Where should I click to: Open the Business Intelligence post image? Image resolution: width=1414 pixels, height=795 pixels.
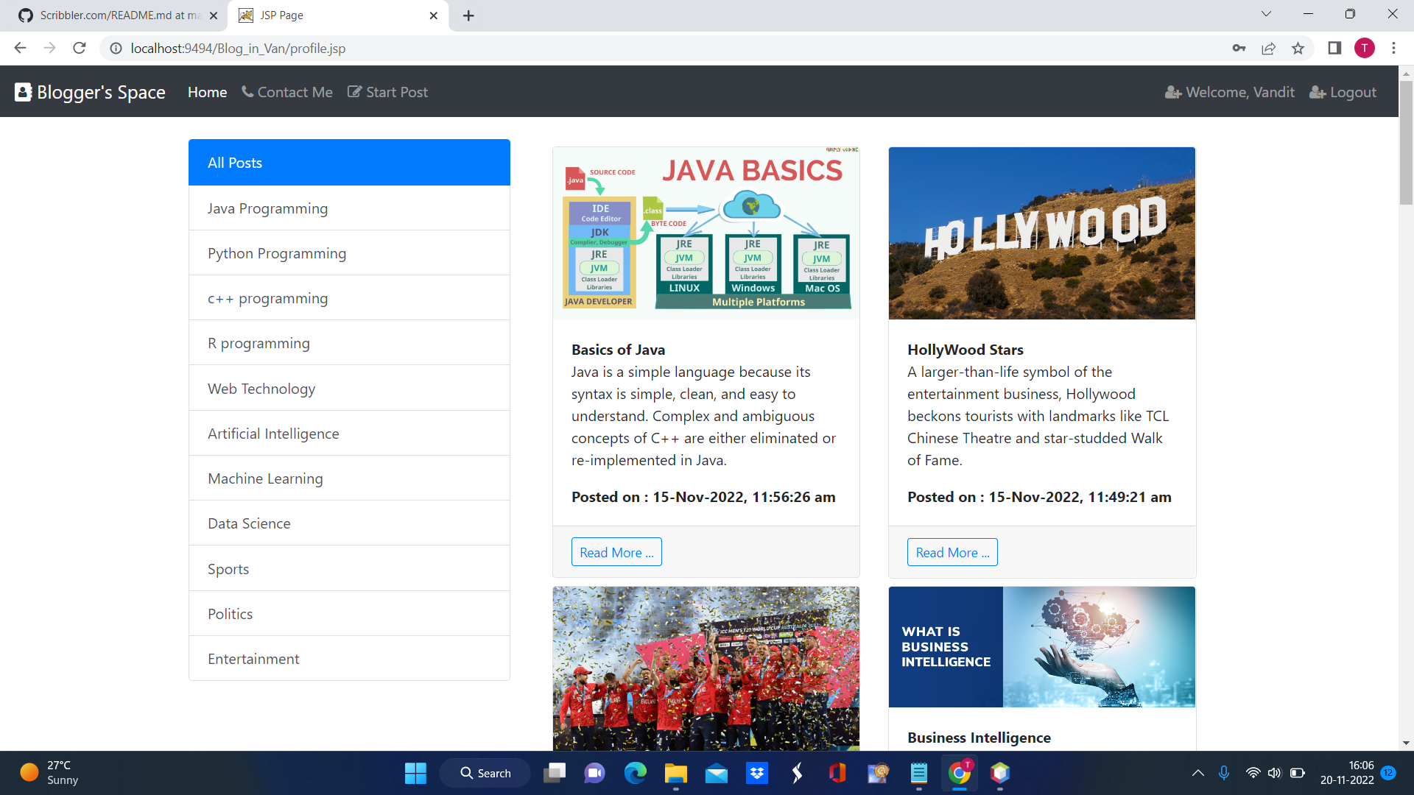pyautogui.click(x=1042, y=647)
